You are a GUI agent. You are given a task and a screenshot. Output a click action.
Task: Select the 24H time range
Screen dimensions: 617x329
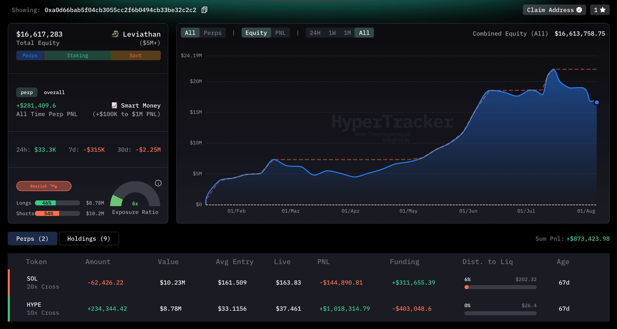point(315,33)
